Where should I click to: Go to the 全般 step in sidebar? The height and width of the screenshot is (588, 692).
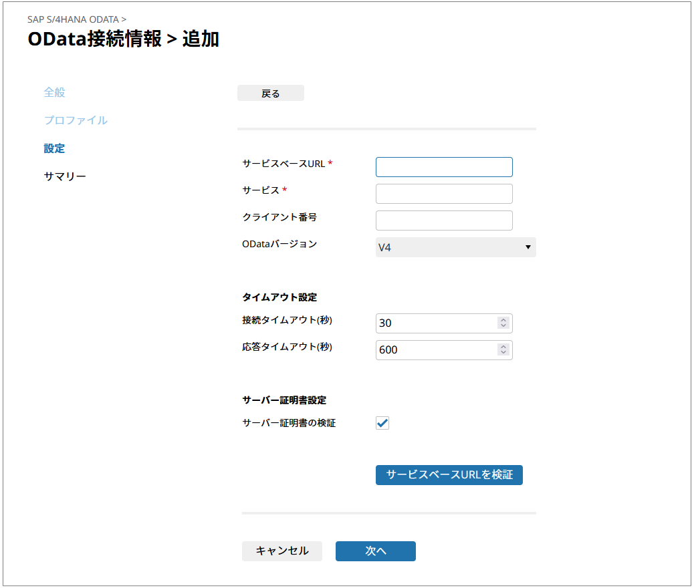pos(55,92)
